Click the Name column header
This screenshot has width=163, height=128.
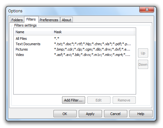click(x=33, y=32)
